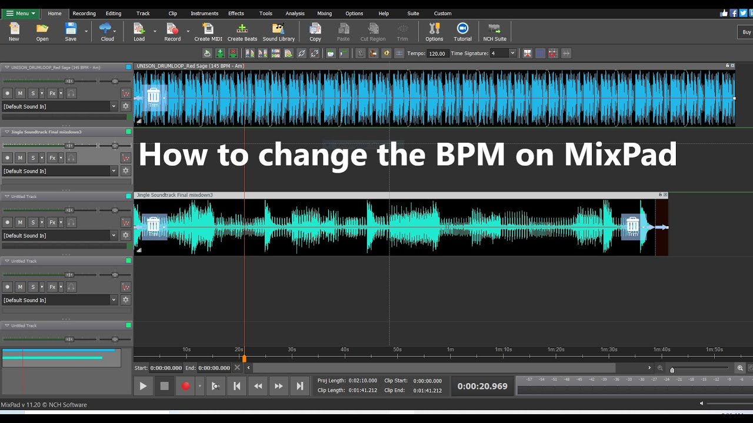
Task: Mute the UNISON_DRUMLOOP track
Action: [x=20, y=93]
